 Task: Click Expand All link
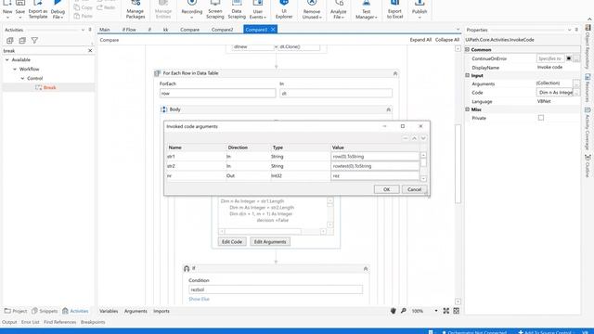pyautogui.click(x=420, y=40)
